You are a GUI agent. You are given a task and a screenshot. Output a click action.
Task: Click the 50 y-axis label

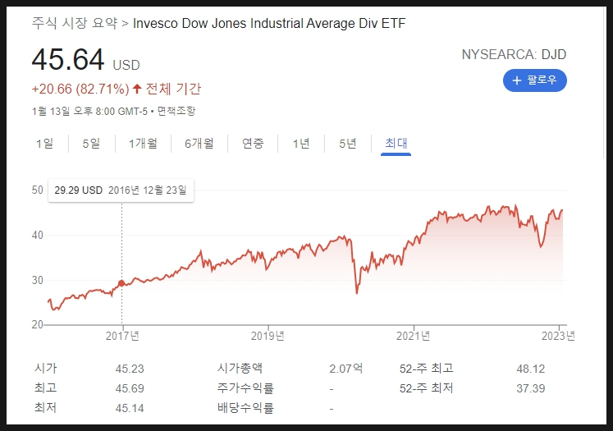(x=38, y=190)
